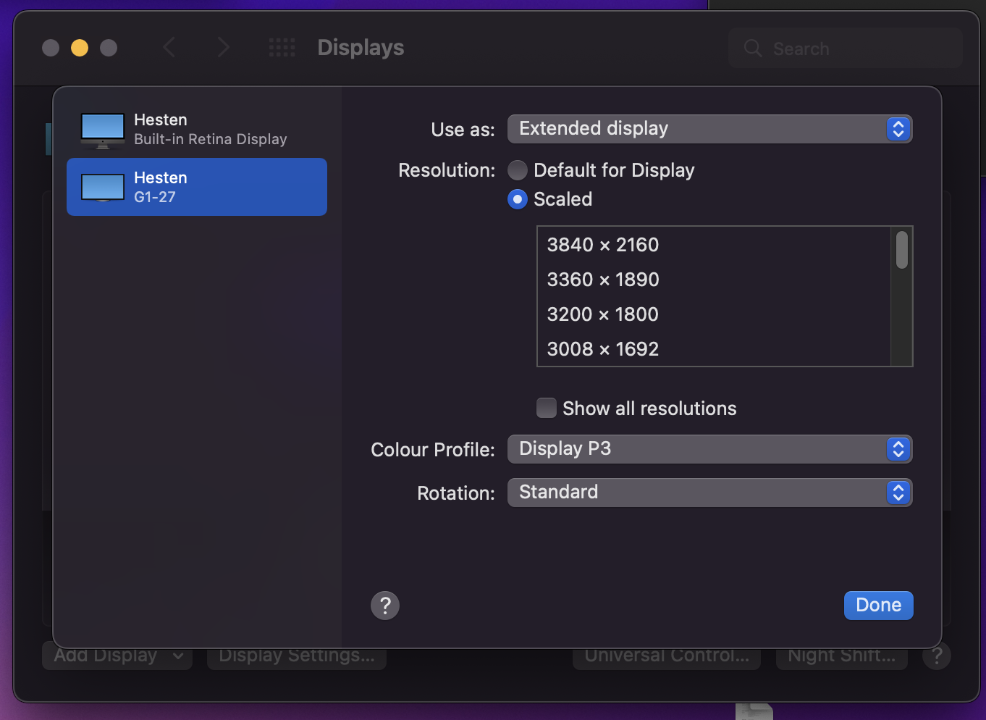The width and height of the screenshot is (986, 720).
Task: Select the Default for Display radio button
Action: pos(518,170)
